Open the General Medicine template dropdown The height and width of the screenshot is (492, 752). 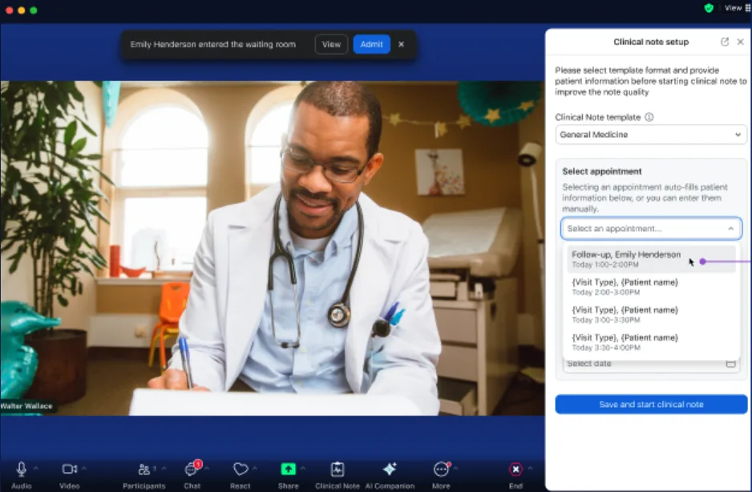[x=650, y=134]
